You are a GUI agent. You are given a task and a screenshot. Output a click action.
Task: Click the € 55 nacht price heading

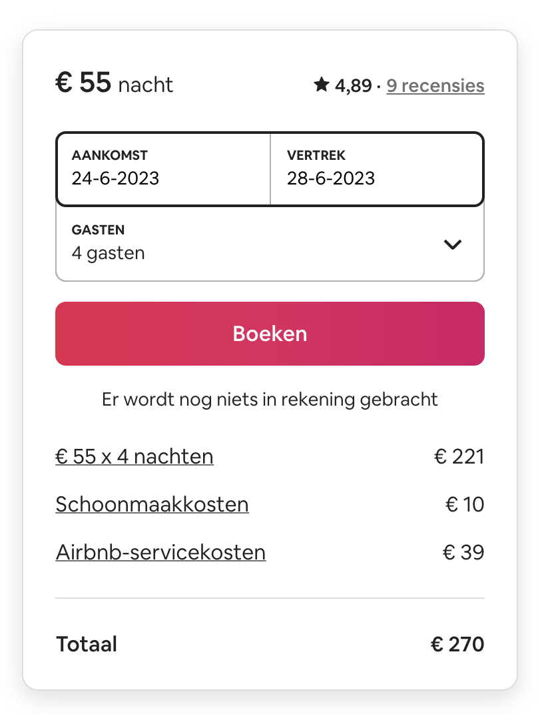tap(115, 83)
